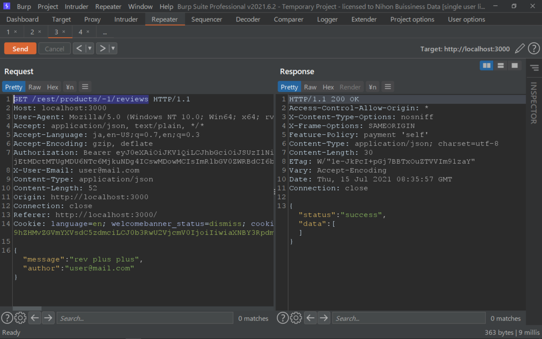Select combined single-pane layout
This screenshot has width=542, height=339.
(x=514, y=66)
